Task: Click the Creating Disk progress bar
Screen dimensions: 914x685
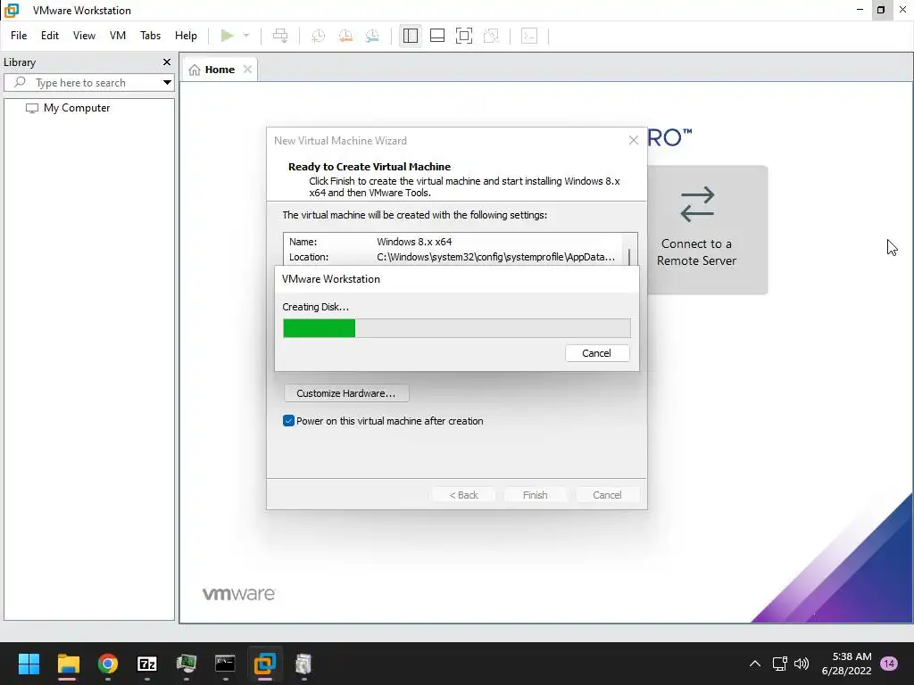Action: 456,328
